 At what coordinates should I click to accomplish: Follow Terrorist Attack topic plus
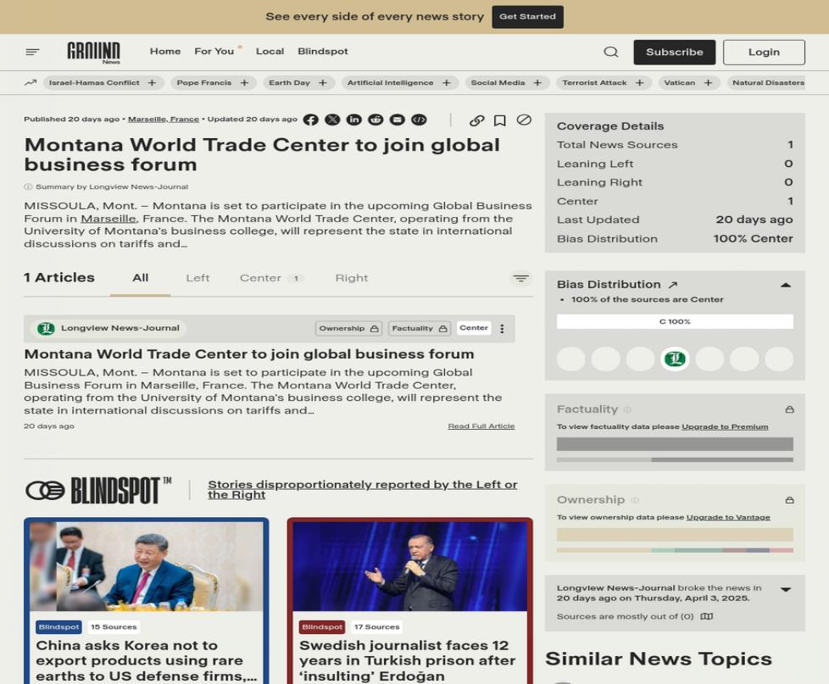(x=639, y=83)
